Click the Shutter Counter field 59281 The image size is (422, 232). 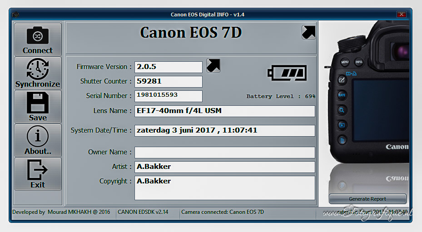[169, 82]
